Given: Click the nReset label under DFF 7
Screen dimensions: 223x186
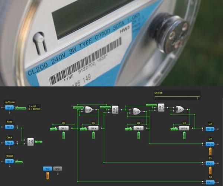Looking at the screenshot, I should [139, 135].
